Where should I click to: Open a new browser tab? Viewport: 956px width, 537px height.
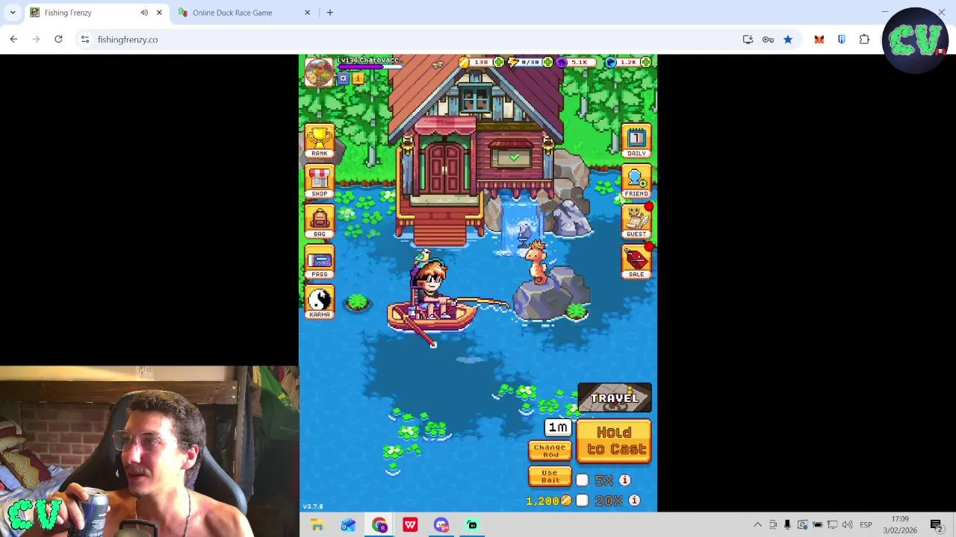330,13
